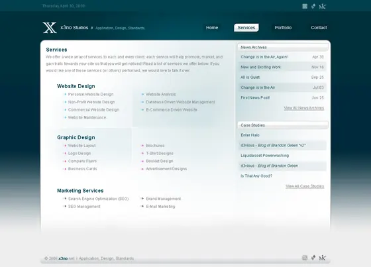Open View All News Archives link
This screenshot has width=371, height=267.
(304, 108)
